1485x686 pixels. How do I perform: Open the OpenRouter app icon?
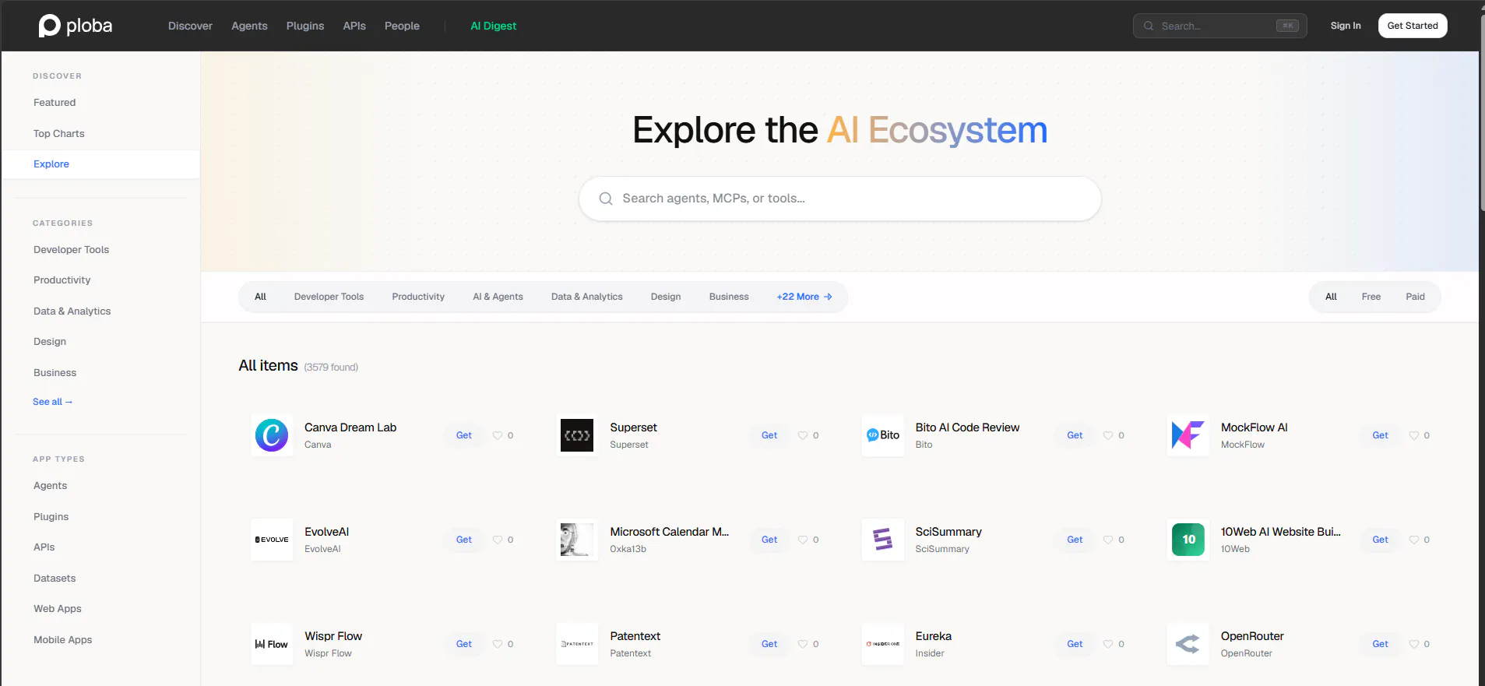pyautogui.click(x=1188, y=644)
